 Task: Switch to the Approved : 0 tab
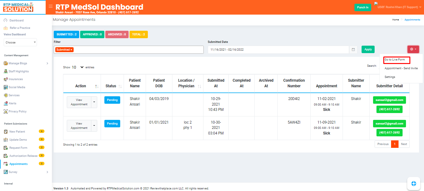[x=92, y=34]
